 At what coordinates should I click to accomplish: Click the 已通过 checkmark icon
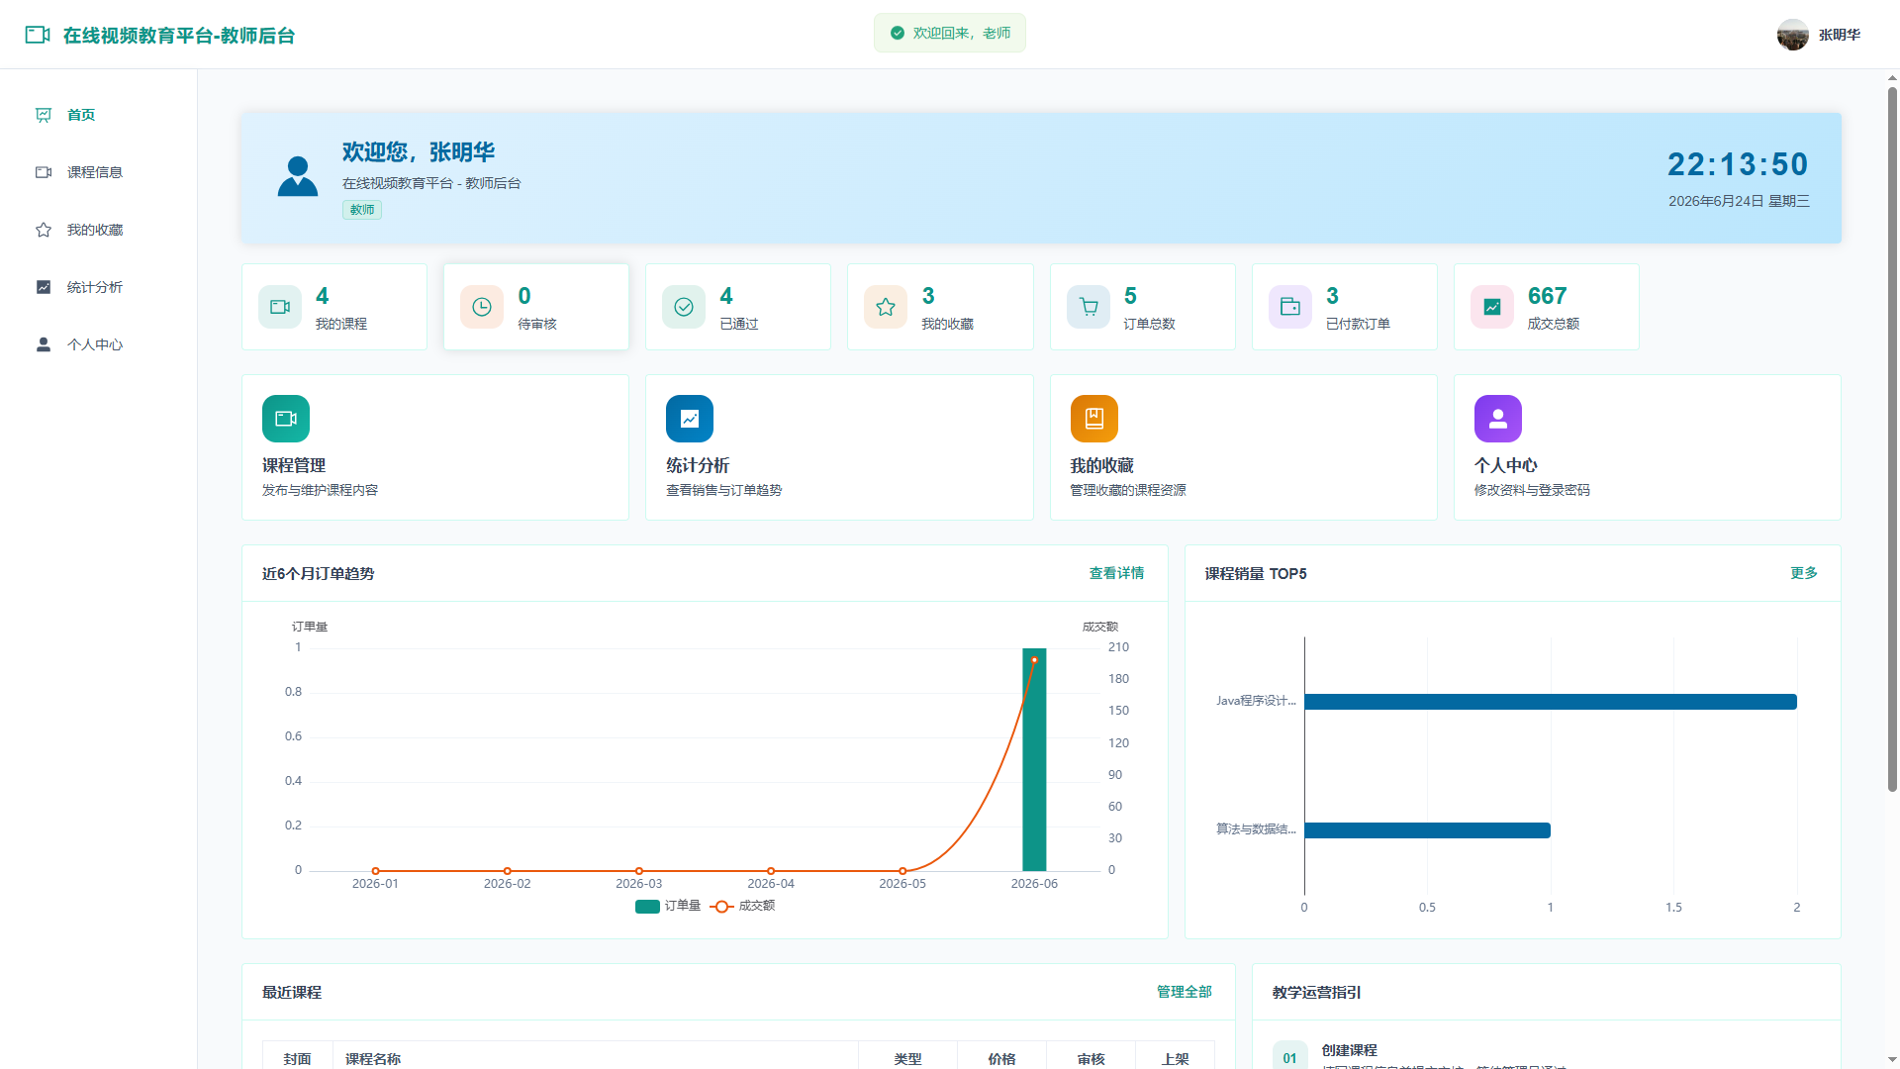(684, 307)
